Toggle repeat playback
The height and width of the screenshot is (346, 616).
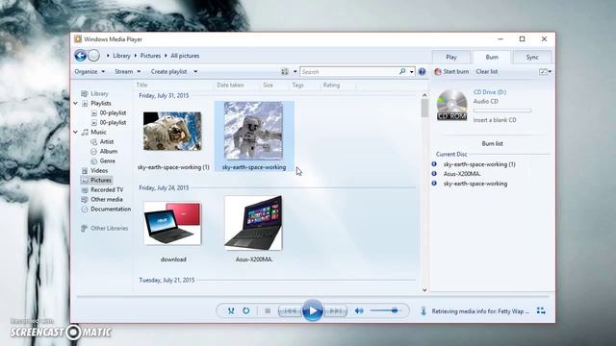pyautogui.click(x=246, y=310)
